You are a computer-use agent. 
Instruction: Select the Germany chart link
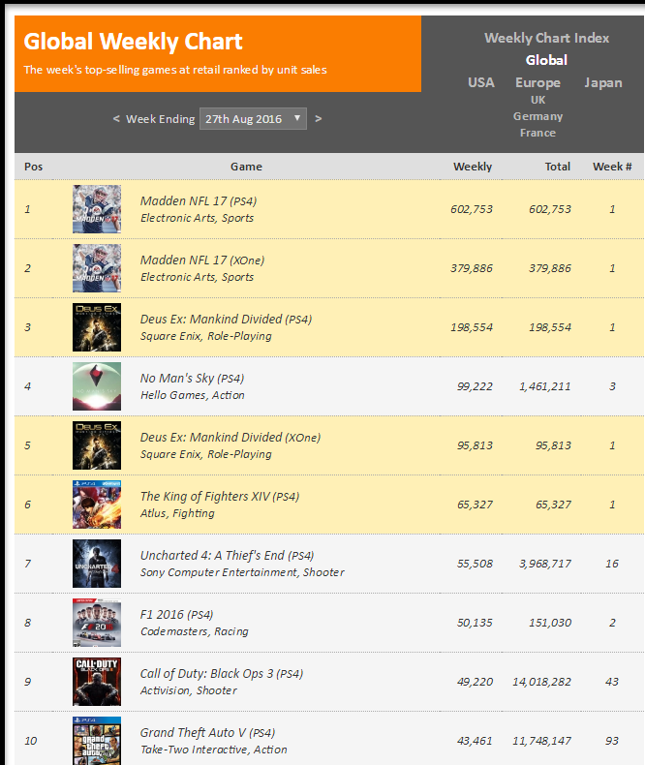537,116
